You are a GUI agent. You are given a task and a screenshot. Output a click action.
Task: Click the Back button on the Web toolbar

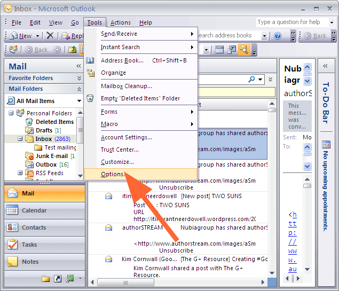36,50
